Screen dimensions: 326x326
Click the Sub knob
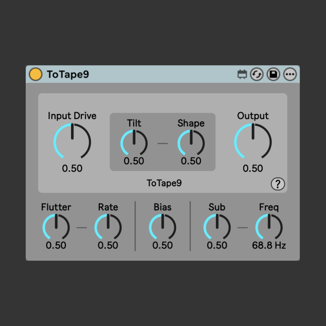point(217,227)
